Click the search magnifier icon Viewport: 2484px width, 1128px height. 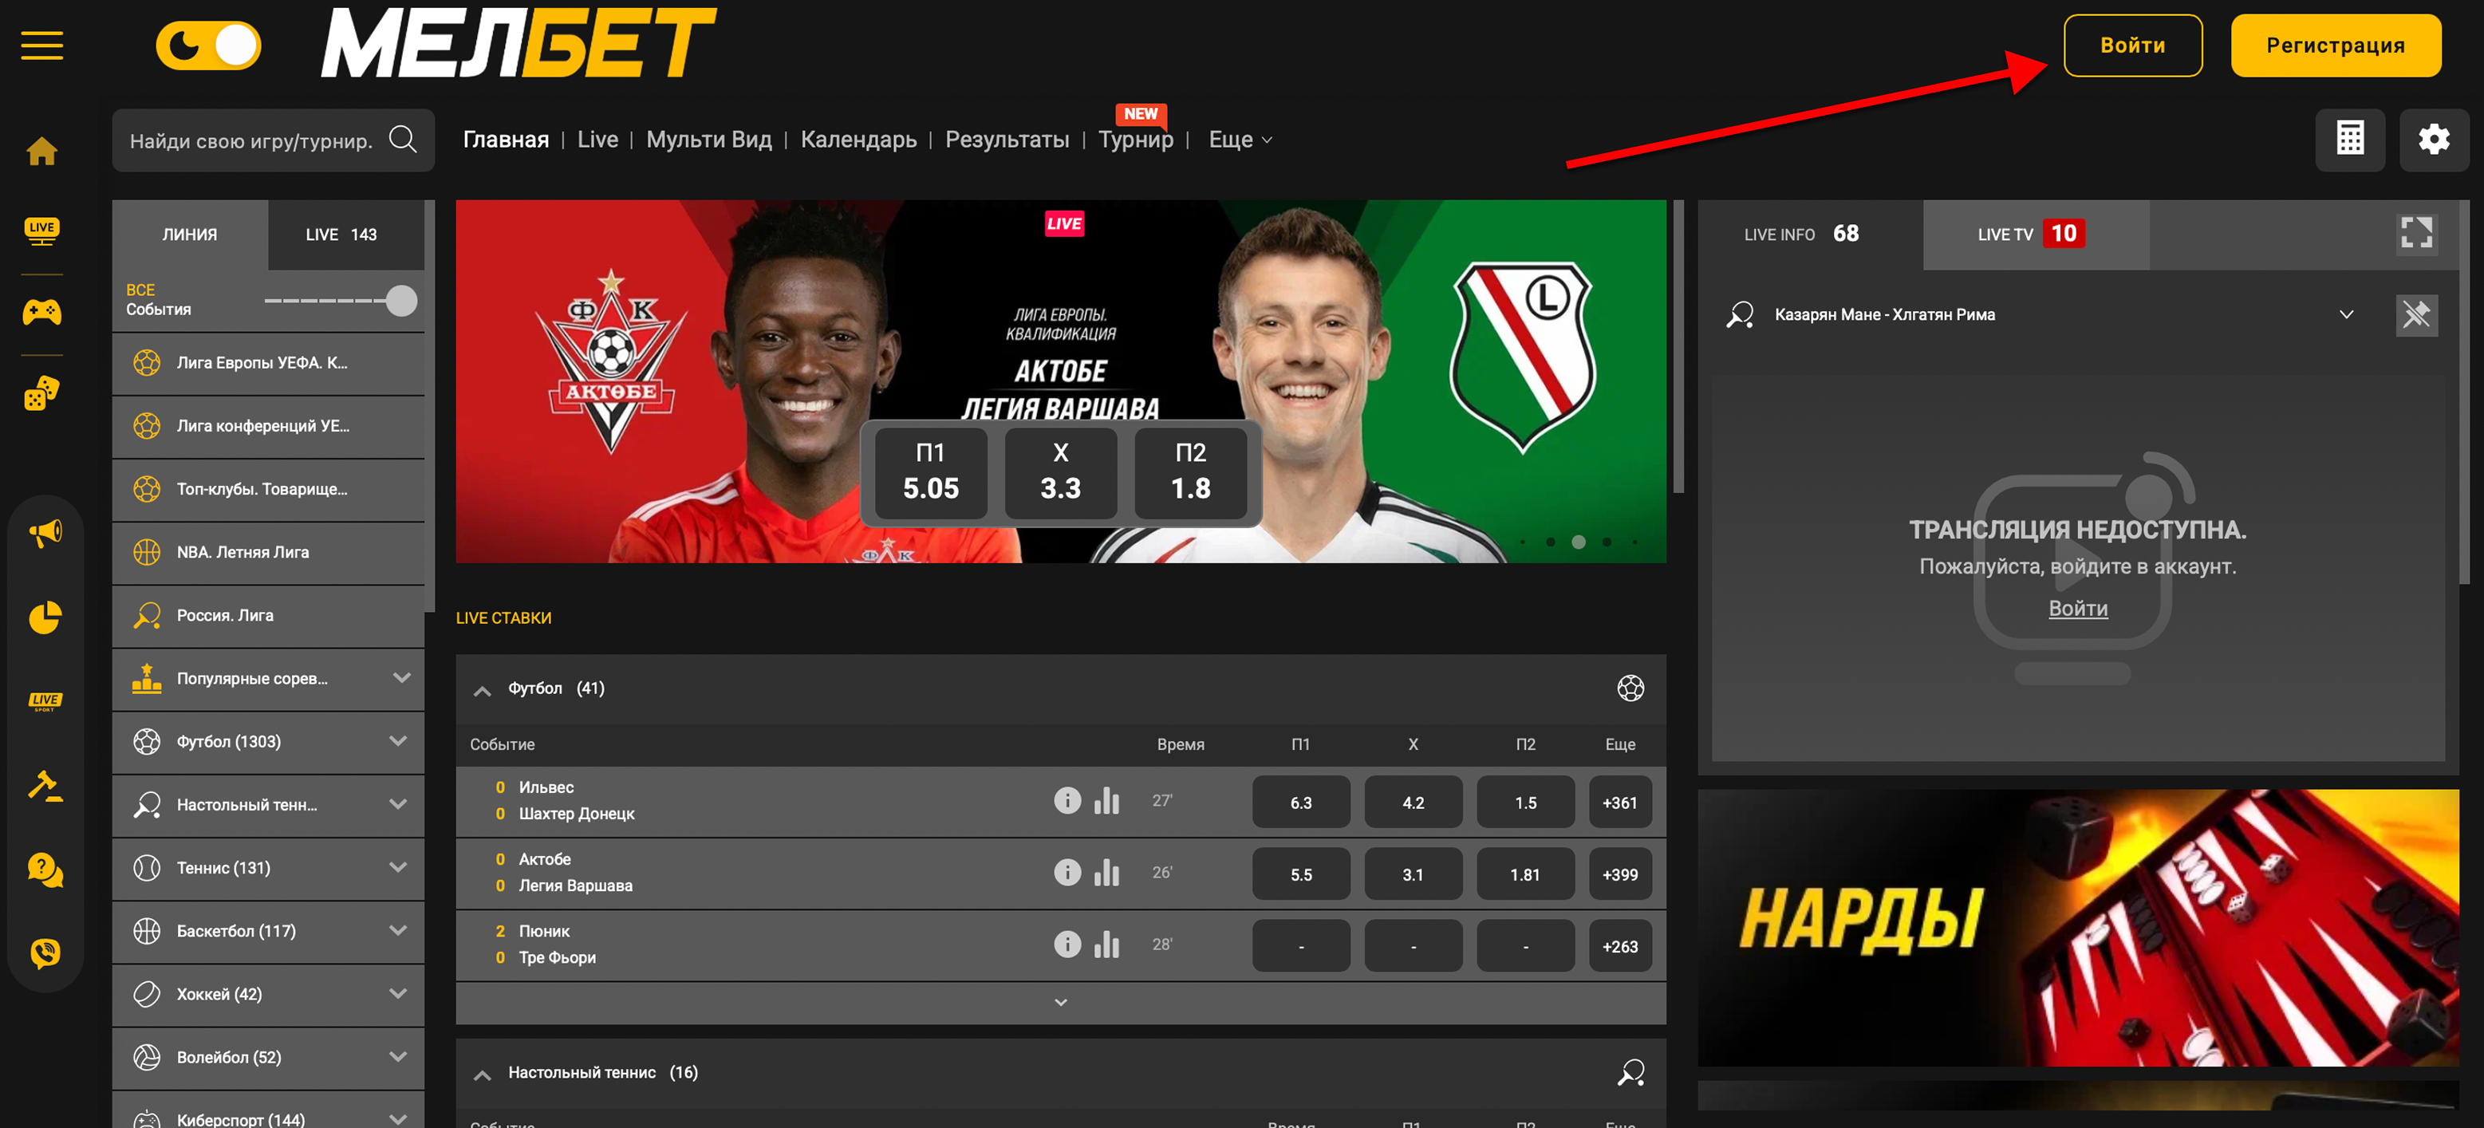click(x=403, y=140)
